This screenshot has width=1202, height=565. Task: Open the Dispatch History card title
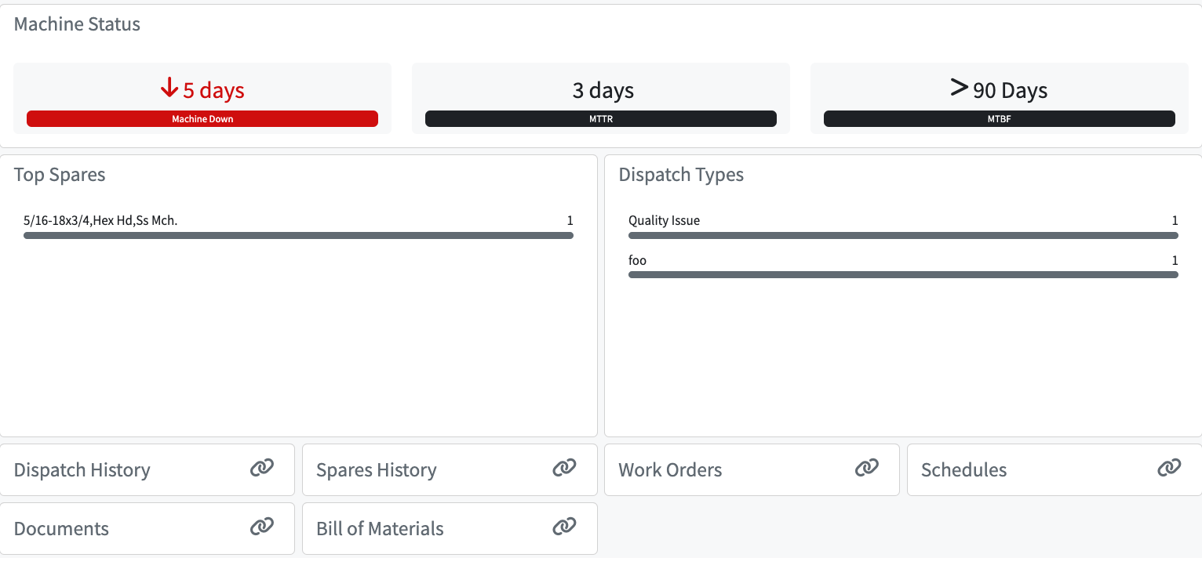[82, 470]
